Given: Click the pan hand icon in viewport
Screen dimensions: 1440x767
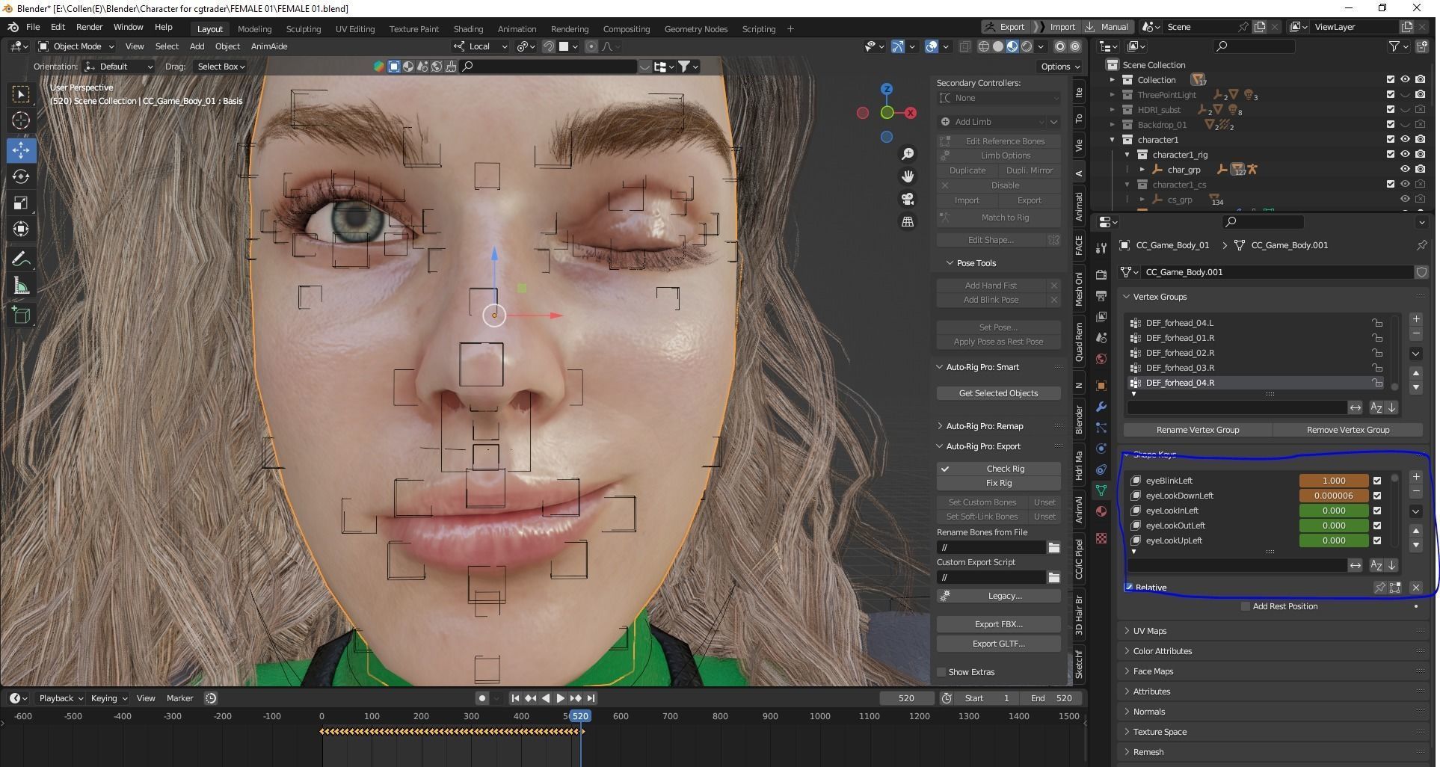Looking at the screenshot, I should pos(908,176).
